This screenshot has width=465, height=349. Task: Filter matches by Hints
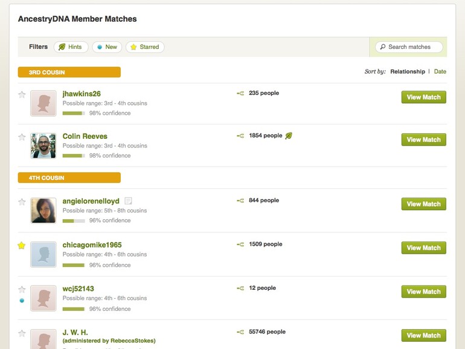71,47
